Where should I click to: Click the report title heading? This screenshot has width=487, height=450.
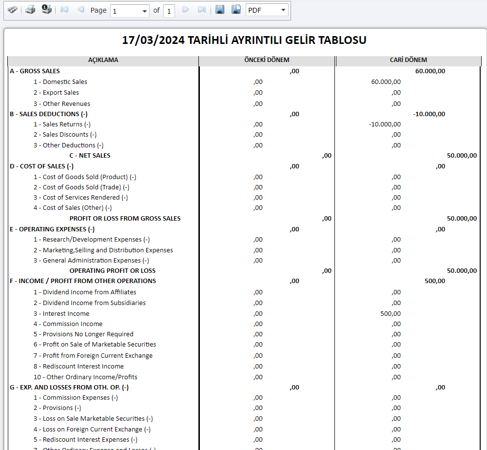[244, 40]
